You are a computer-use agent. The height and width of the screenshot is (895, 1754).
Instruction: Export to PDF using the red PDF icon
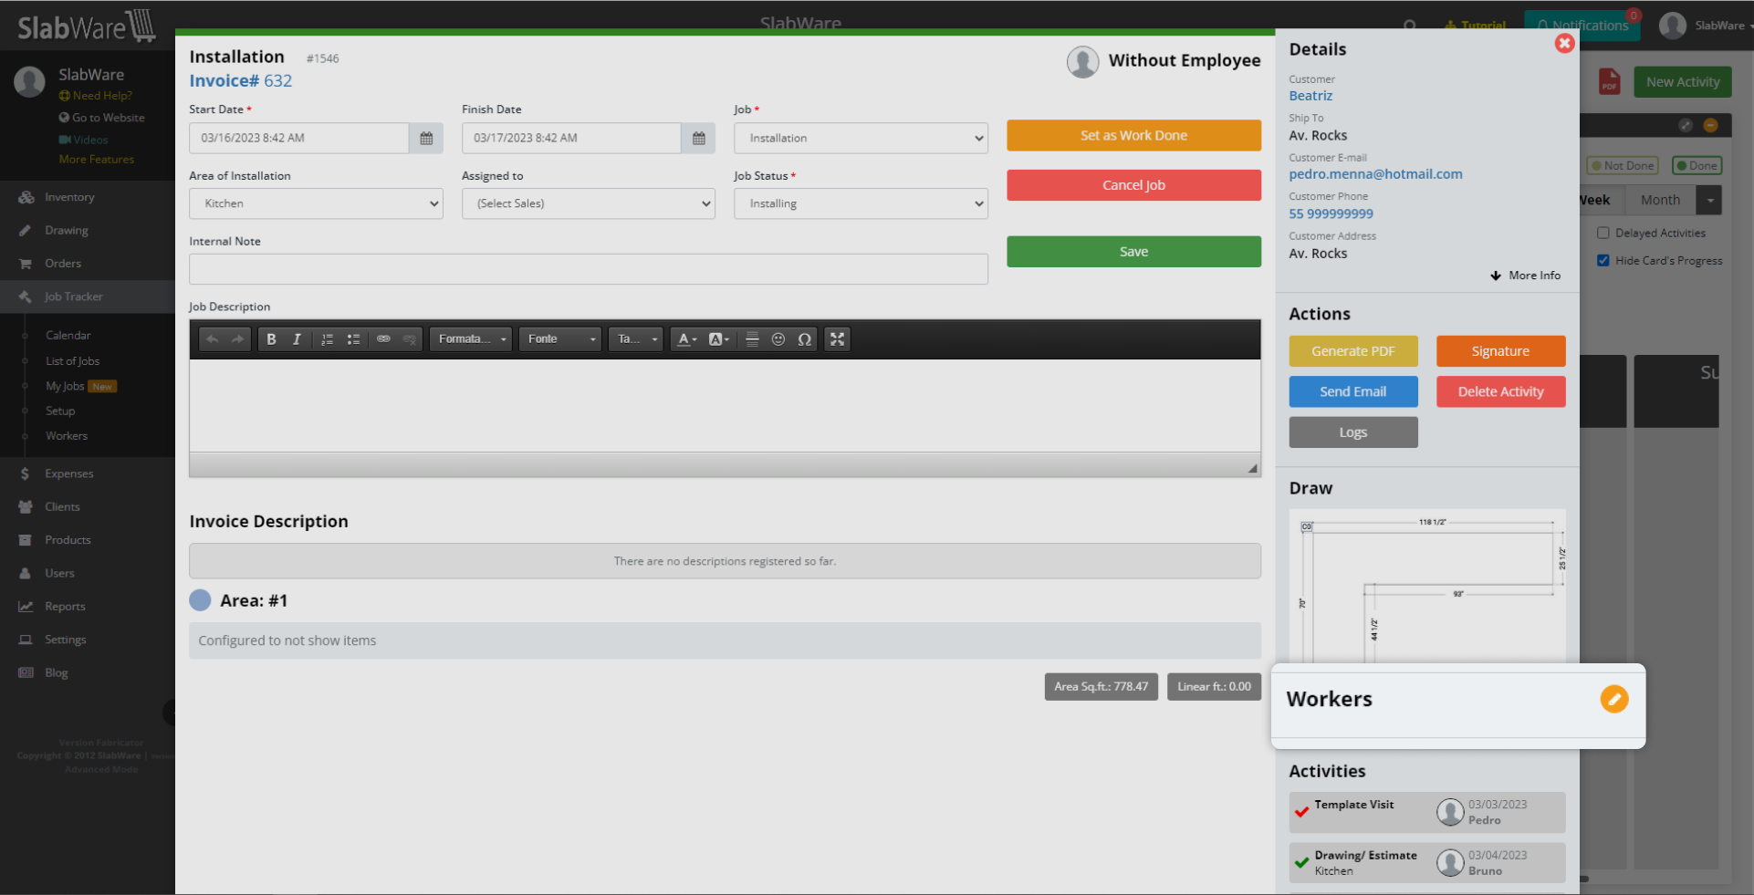click(x=1609, y=82)
